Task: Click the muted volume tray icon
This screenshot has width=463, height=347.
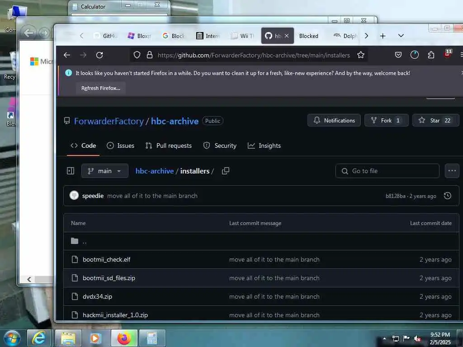Action: [417, 339]
